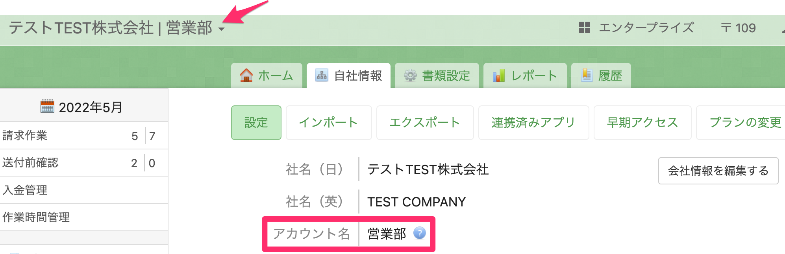Click the bar chart icon on レポート tab
The image size is (785, 254).
[x=499, y=75]
